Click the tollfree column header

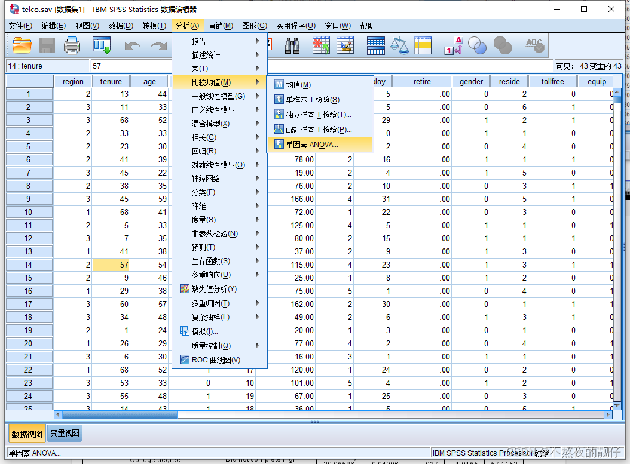coord(552,81)
